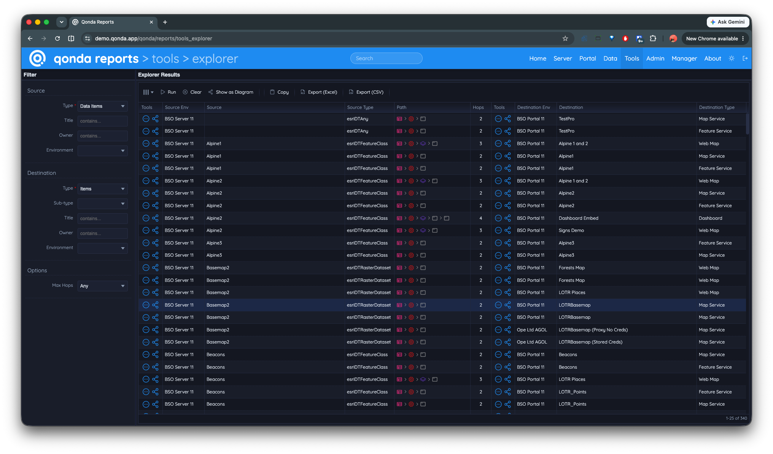773x454 pixels.
Task: Bookmark this page with star icon
Action: coord(565,38)
